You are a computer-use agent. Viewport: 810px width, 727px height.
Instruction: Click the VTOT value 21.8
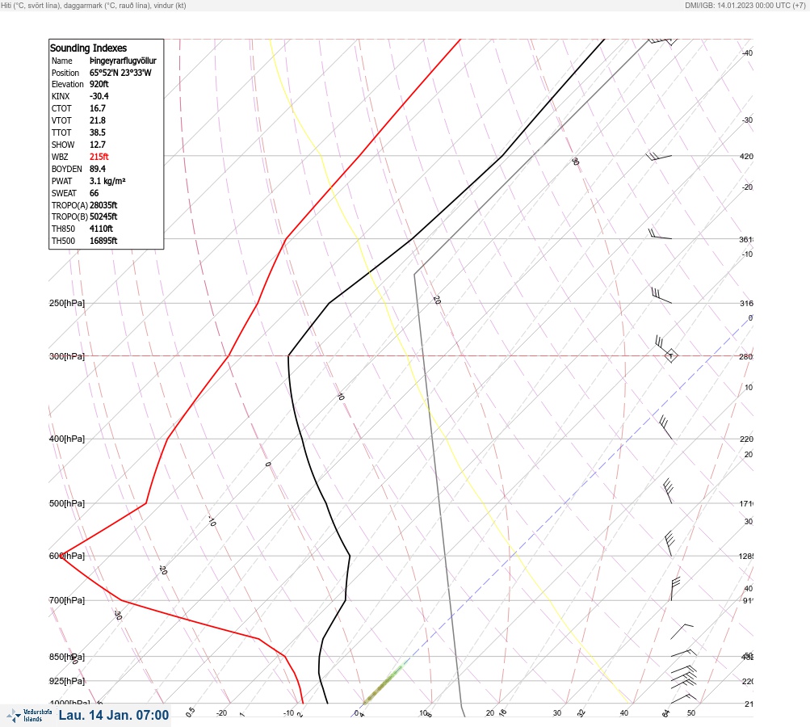98,120
